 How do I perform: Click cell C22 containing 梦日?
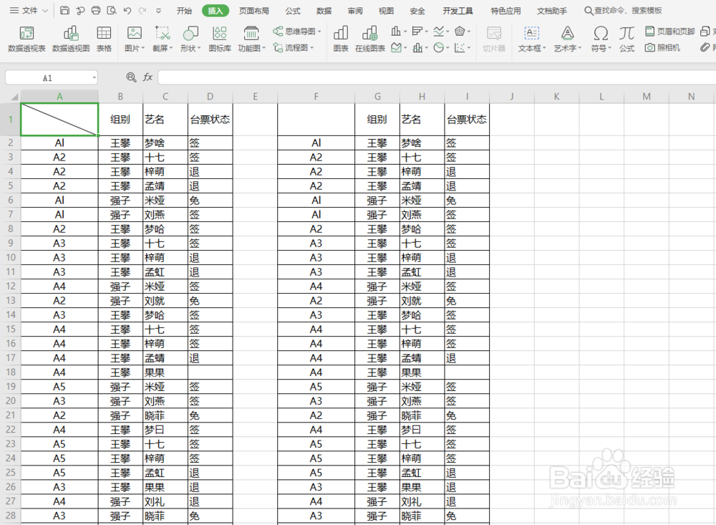[x=165, y=430]
